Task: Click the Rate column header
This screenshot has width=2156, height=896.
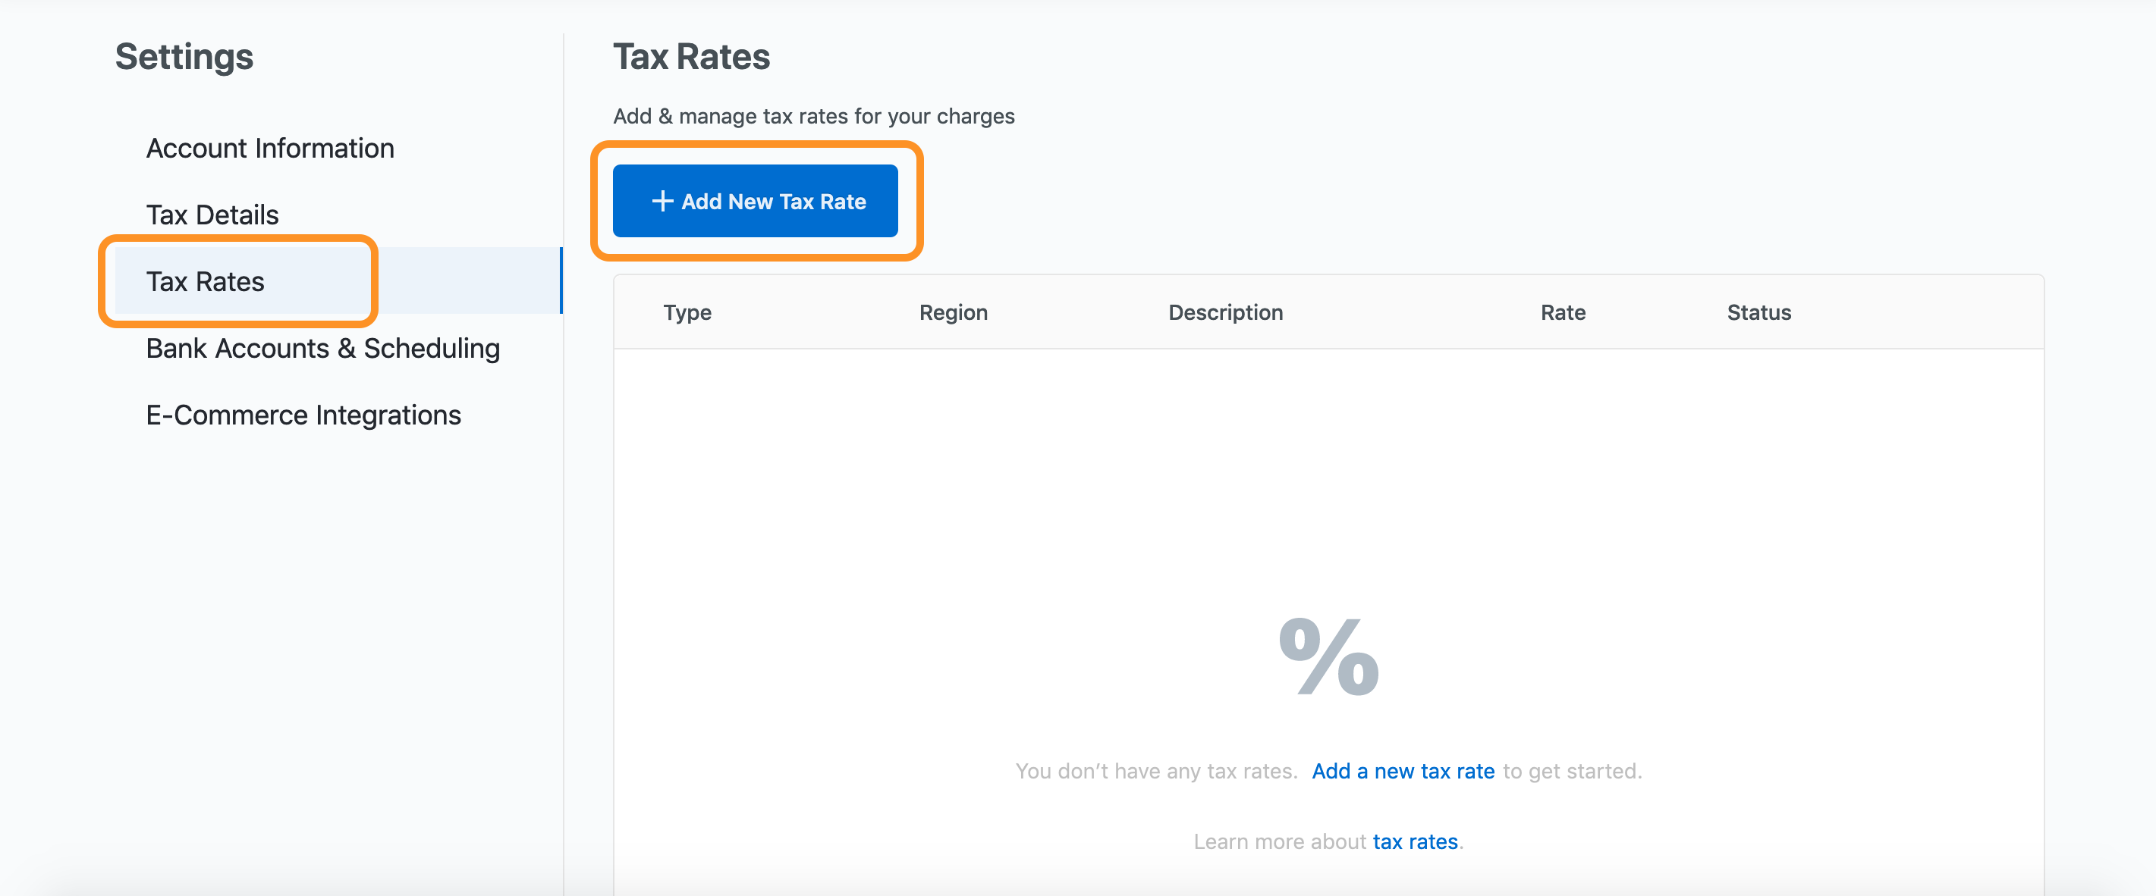Action: point(1563,312)
